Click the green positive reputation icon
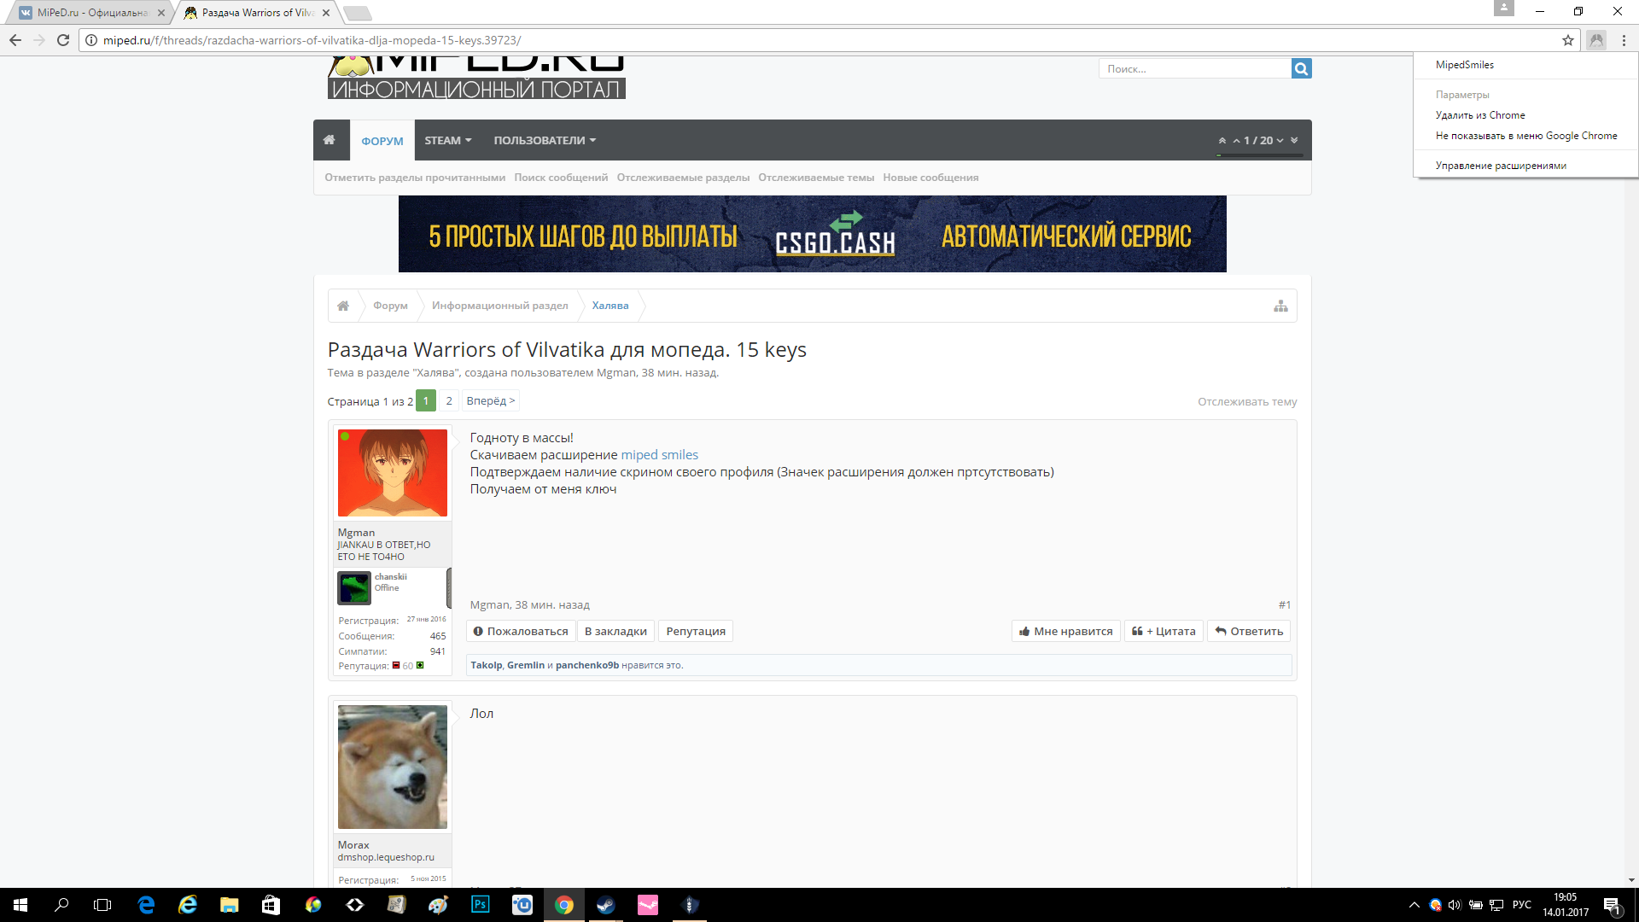The height and width of the screenshot is (922, 1639). [x=420, y=666]
